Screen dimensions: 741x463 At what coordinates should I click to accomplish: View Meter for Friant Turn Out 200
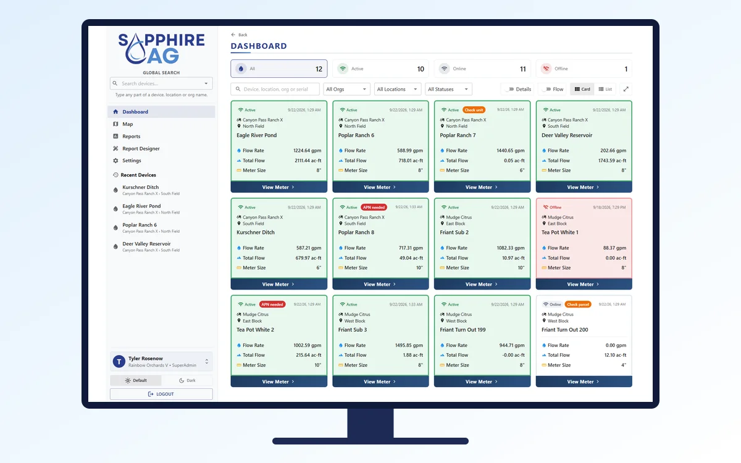[584, 382]
